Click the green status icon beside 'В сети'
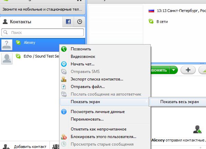The height and width of the screenshot is (149, 206). click(151, 21)
